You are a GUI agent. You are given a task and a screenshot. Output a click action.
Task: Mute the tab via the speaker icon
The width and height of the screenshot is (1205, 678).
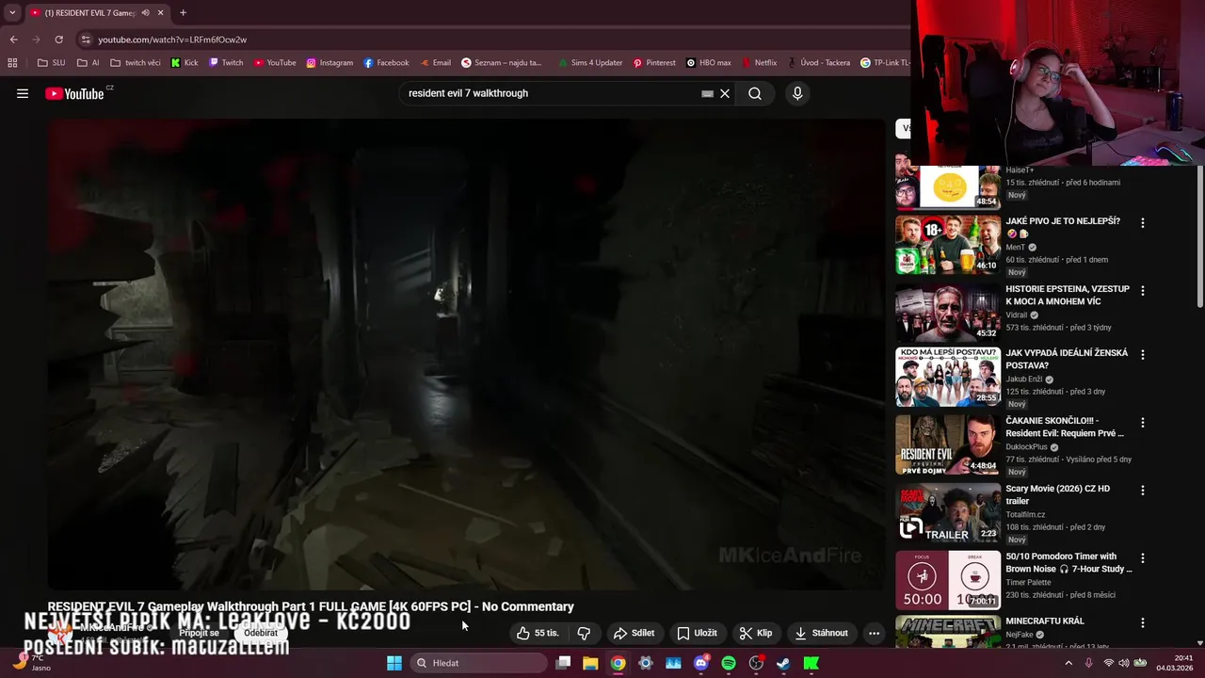(x=145, y=13)
